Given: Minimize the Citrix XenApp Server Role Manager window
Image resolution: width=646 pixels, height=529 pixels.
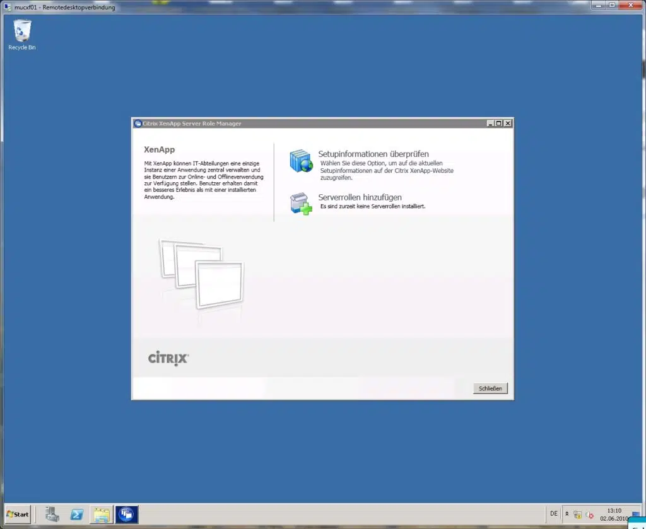Looking at the screenshot, I should pyautogui.click(x=490, y=123).
